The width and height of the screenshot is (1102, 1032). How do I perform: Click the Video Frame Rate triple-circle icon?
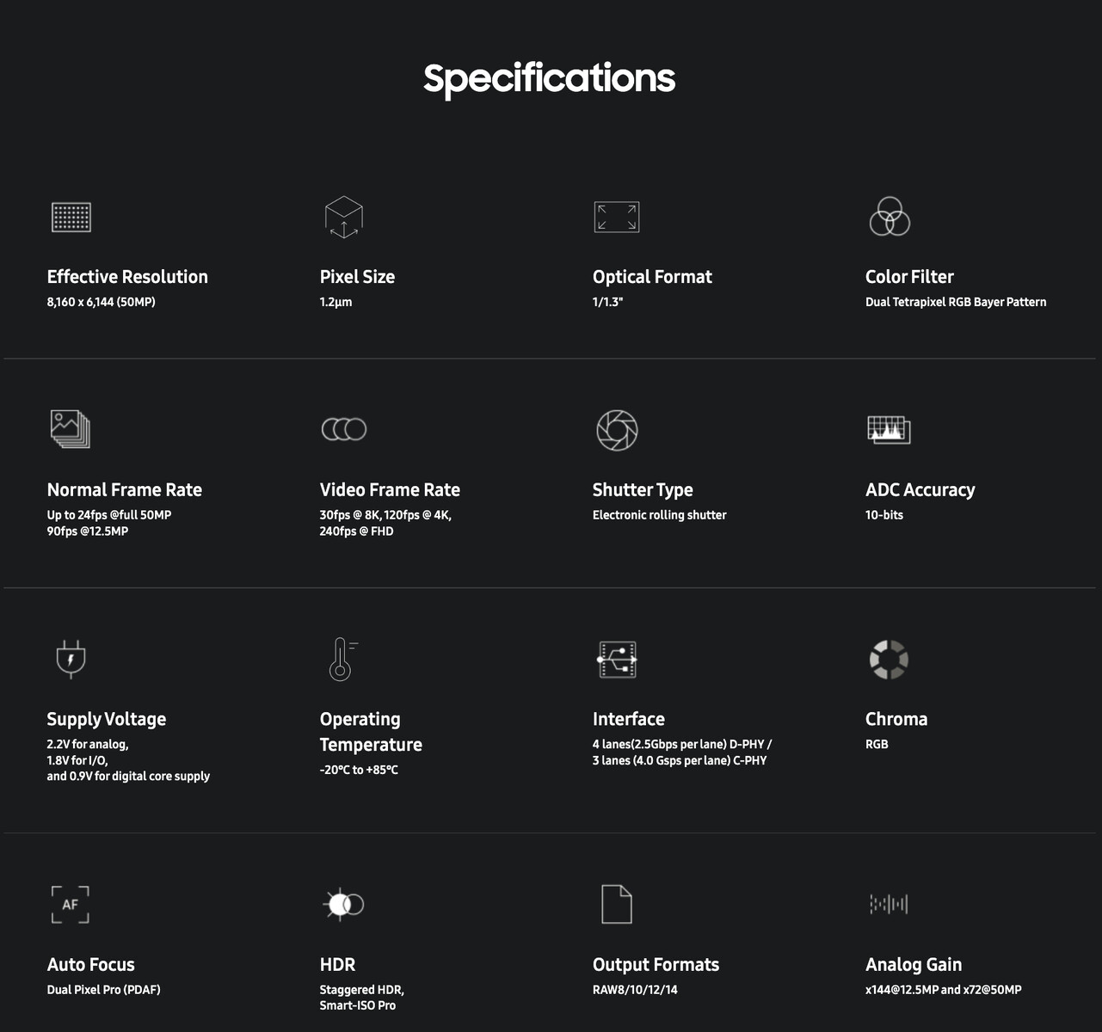click(x=344, y=429)
